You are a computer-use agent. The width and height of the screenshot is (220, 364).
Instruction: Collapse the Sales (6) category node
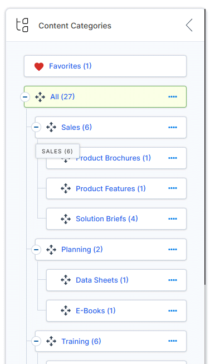[x=36, y=127]
